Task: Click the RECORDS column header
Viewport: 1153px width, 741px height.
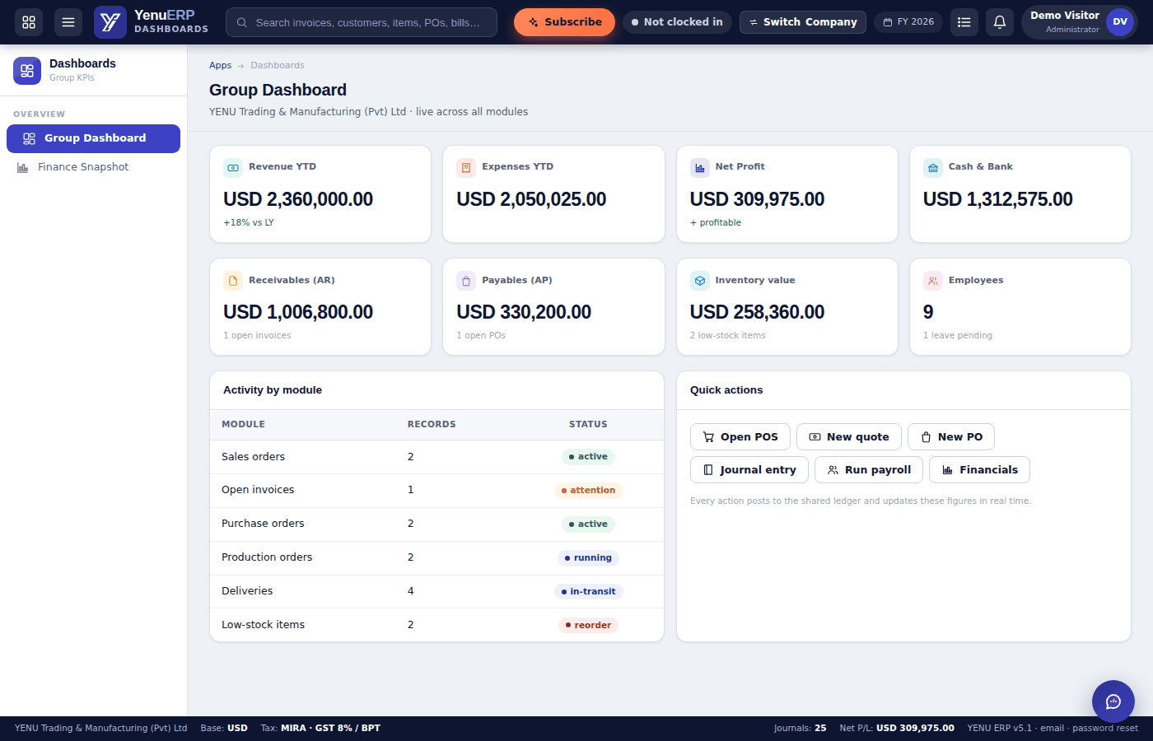Action: coord(432,425)
